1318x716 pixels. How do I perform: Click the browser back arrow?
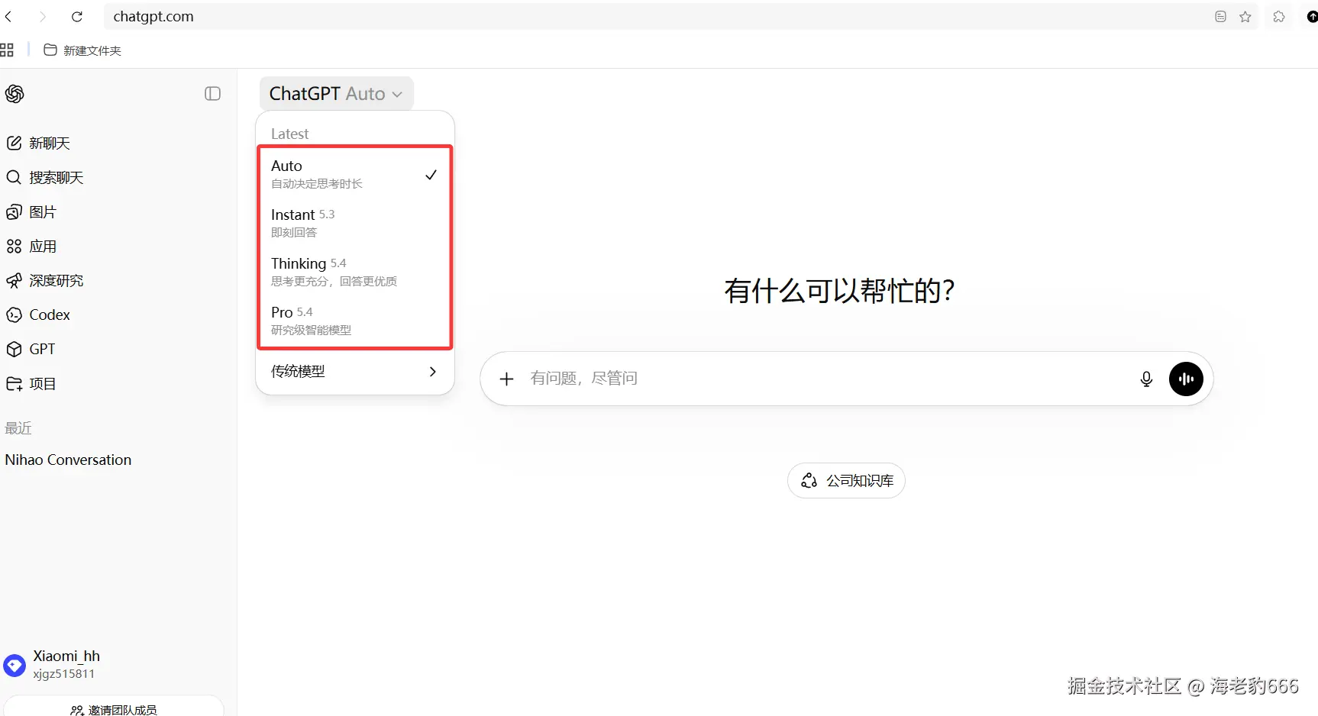pos(8,17)
